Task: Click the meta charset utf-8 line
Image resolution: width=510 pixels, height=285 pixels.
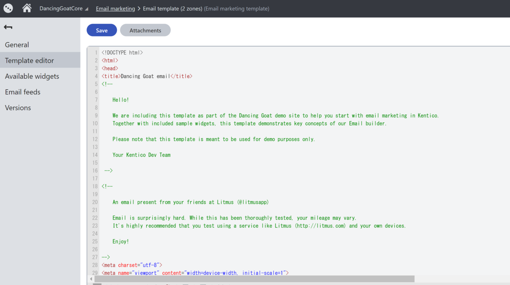Action: click(132, 265)
